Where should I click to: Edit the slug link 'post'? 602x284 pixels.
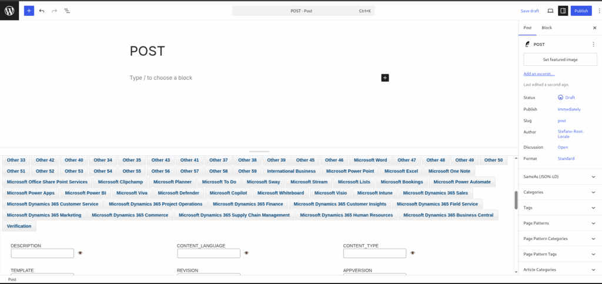point(561,121)
